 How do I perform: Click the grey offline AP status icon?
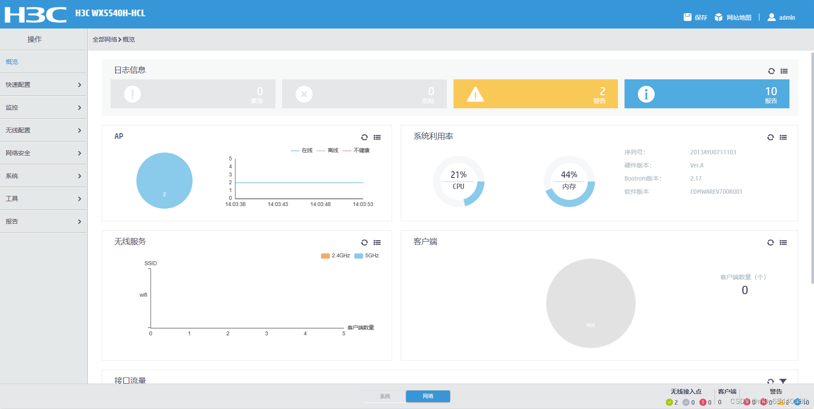coord(686,402)
